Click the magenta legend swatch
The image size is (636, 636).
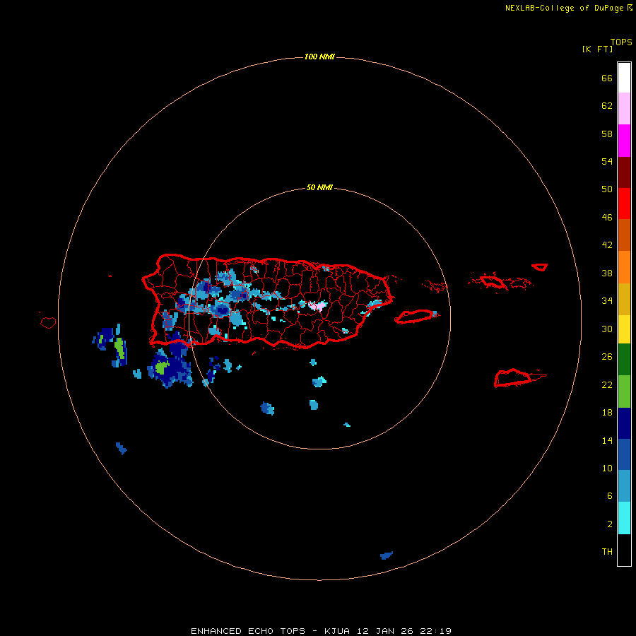click(x=624, y=141)
